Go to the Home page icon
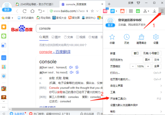 [32, 11]
